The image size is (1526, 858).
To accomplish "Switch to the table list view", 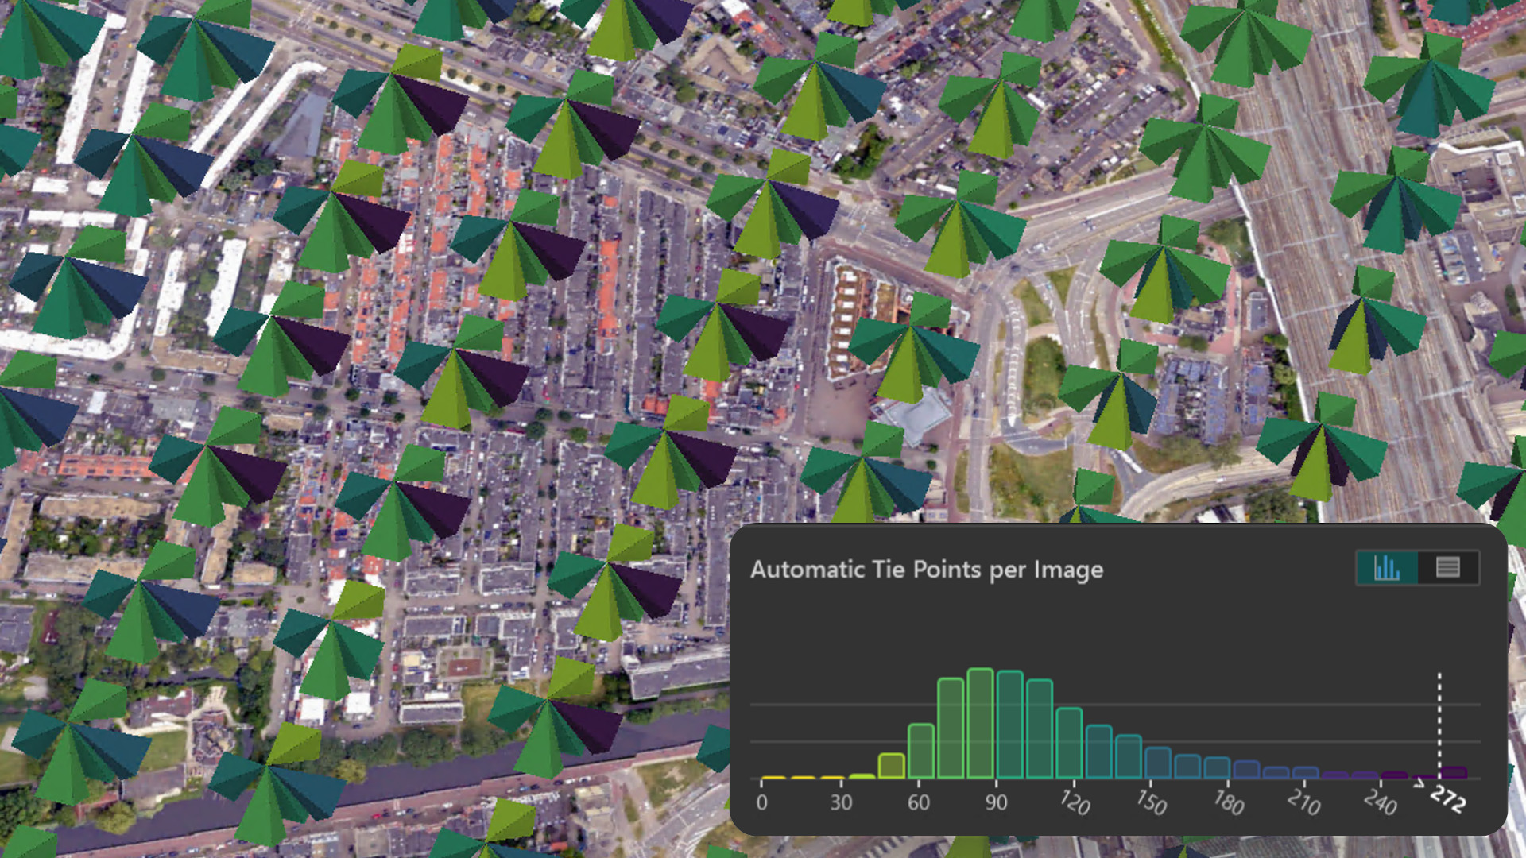I will pos(1447,567).
